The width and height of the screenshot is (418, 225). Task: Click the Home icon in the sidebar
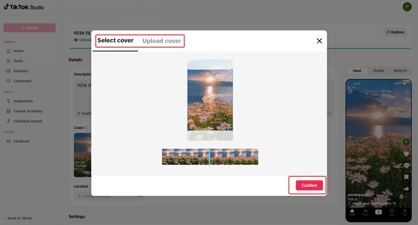coord(8,51)
